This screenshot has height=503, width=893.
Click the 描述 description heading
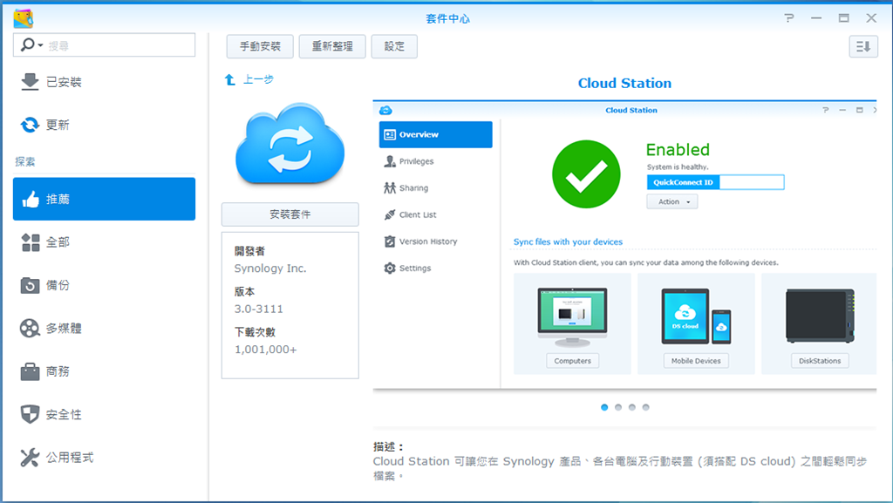pos(388,446)
